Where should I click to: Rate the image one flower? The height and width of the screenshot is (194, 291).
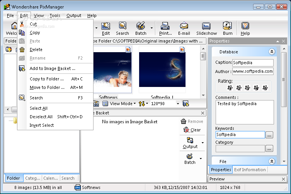[x=230, y=88]
